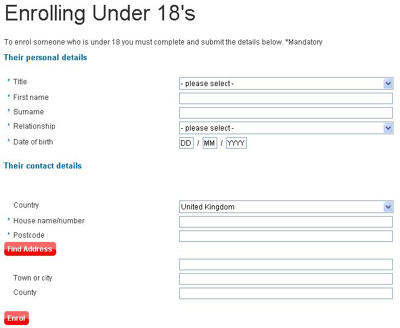Viewport: 400px width, 328px height.
Task: Submit the form with Enrol button
Action: [x=16, y=318]
